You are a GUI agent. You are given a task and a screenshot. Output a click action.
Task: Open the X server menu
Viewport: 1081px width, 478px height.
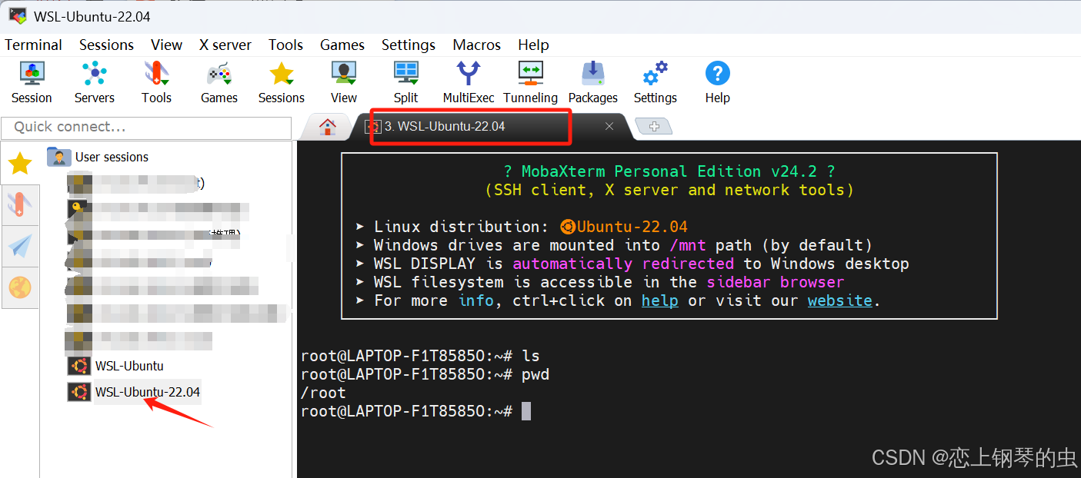(x=225, y=45)
